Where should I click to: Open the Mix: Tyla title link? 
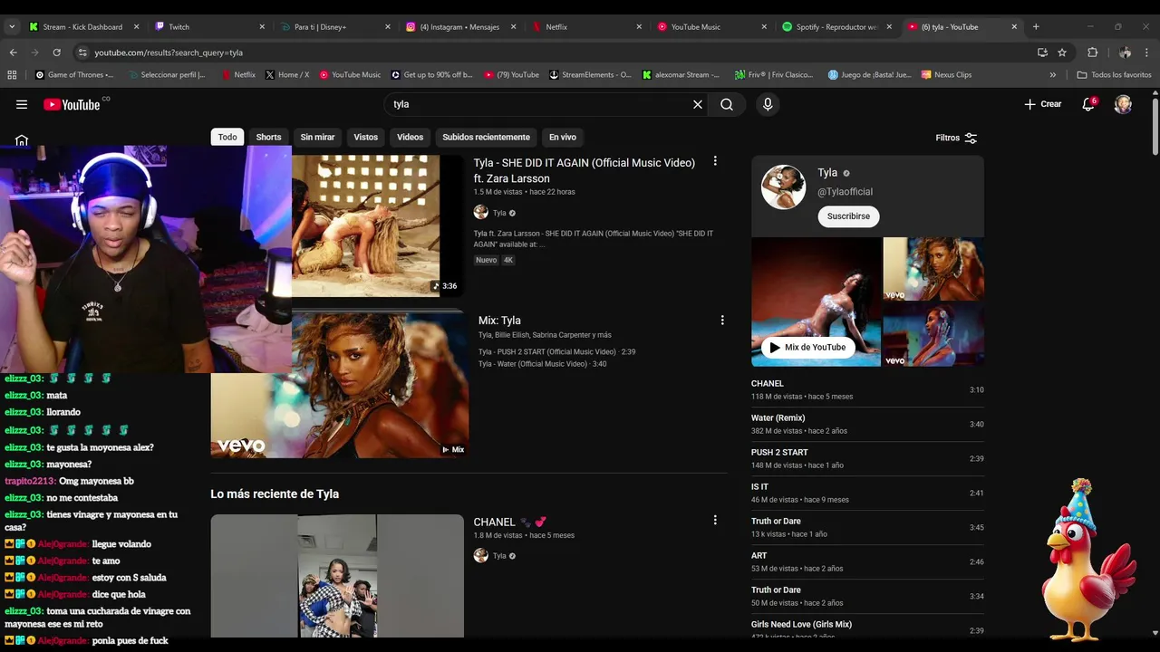click(x=499, y=321)
